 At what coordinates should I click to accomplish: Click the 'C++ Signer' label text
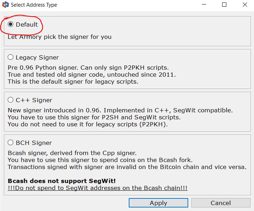click(x=34, y=100)
